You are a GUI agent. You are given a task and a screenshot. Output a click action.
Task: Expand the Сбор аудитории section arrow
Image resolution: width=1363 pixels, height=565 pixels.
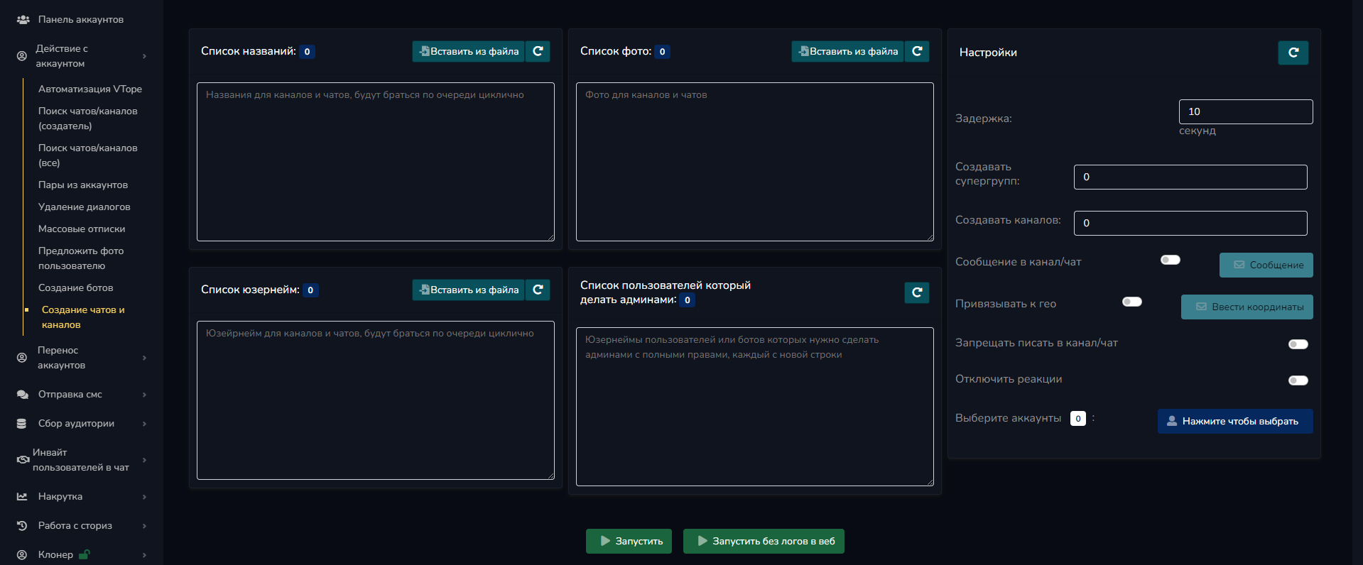click(145, 424)
